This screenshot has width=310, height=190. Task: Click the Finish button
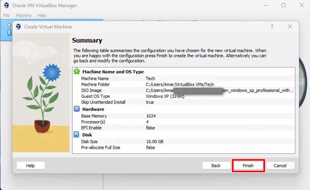coord(248,165)
